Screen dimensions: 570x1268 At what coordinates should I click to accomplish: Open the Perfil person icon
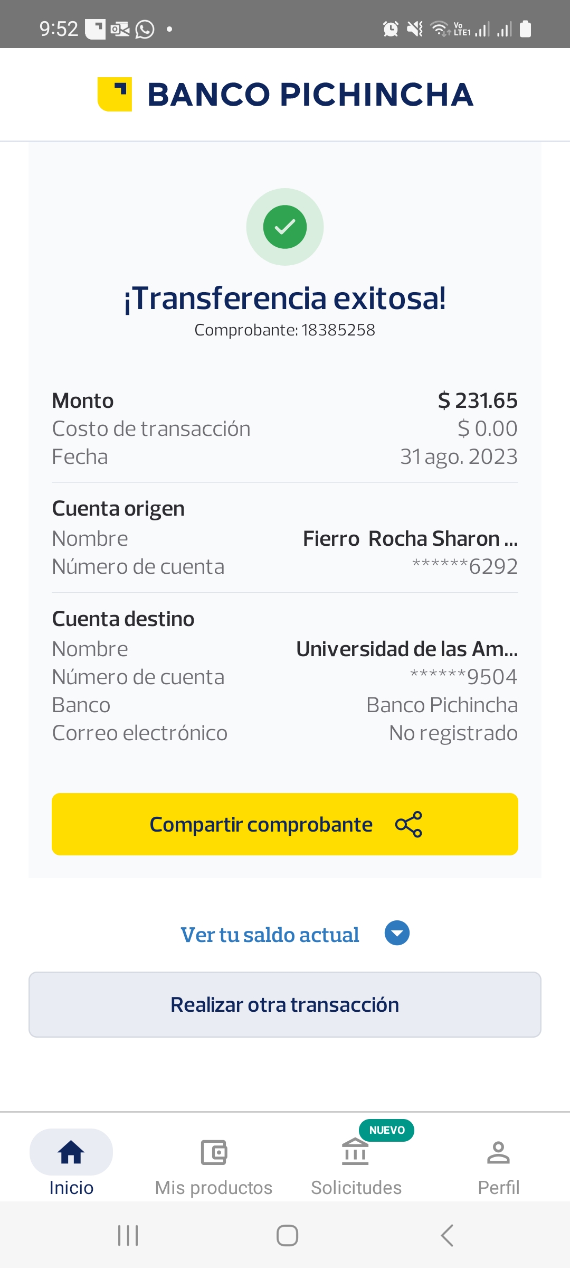click(x=498, y=1152)
